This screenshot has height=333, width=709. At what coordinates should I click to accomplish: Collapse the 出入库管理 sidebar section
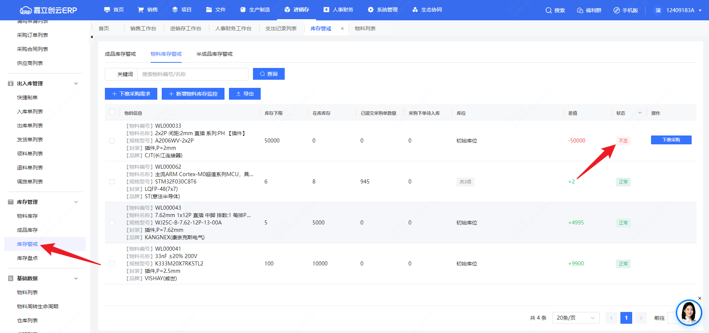tap(76, 83)
